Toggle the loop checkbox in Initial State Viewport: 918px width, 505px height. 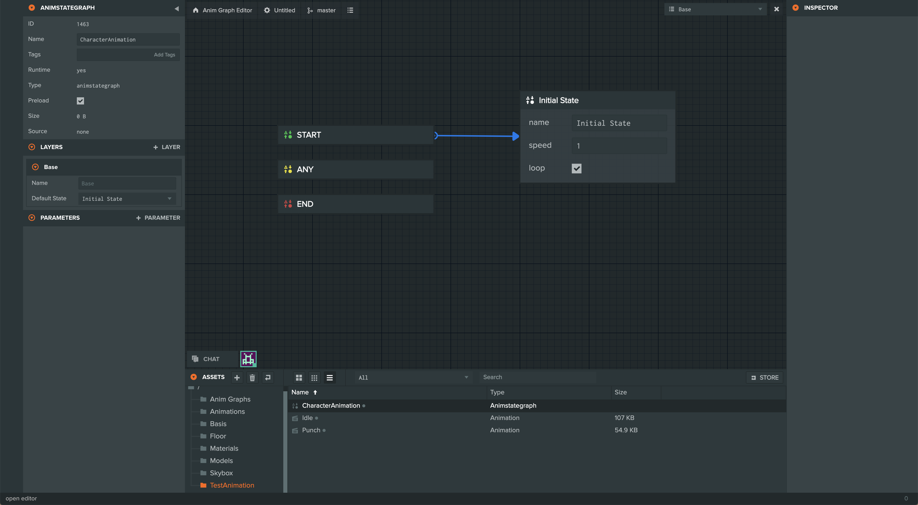click(x=577, y=168)
